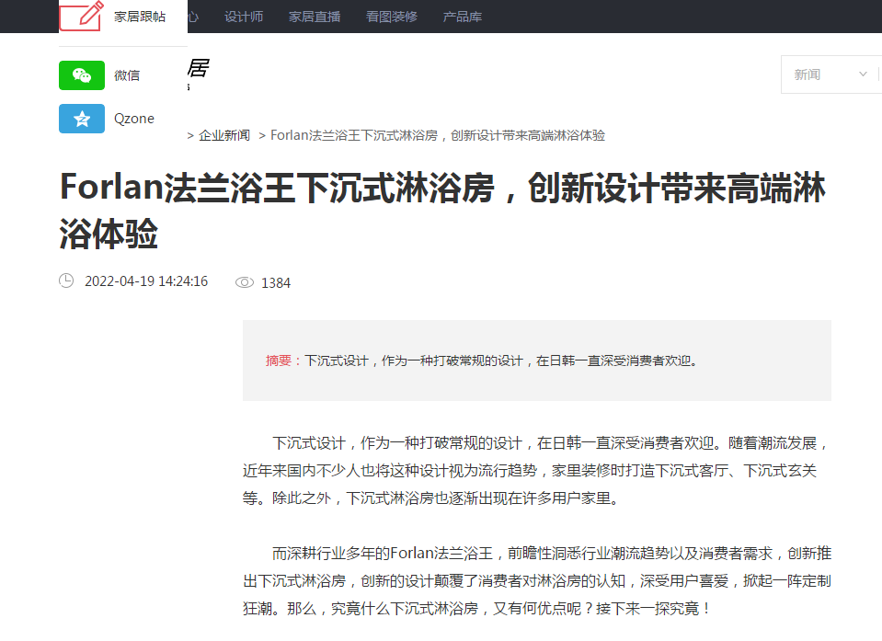This screenshot has width=882, height=641.
Task: Click the article headline Forlan法兰浴王
Action: pyautogui.click(x=442, y=211)
